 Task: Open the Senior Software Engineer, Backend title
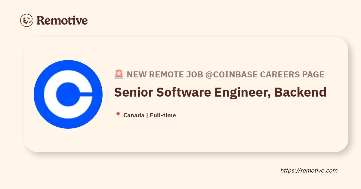point(220,93)
